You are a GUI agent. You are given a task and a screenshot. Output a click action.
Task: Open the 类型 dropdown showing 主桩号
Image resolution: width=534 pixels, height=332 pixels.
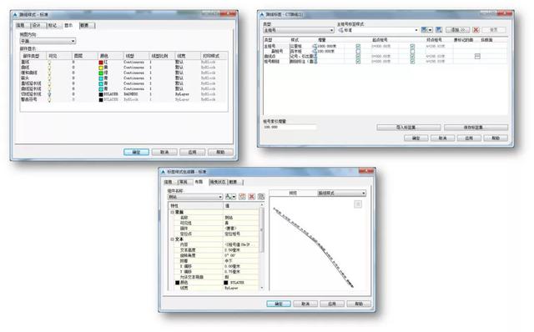tap(299, 30)
